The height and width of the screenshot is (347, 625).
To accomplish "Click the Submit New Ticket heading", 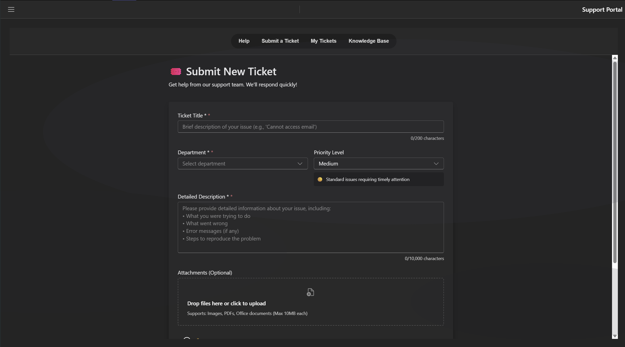I will (231, 72).
